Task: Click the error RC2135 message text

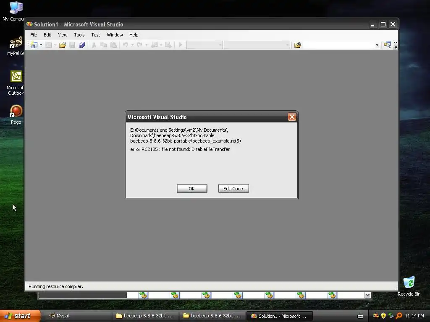Action: pos(180,149)
